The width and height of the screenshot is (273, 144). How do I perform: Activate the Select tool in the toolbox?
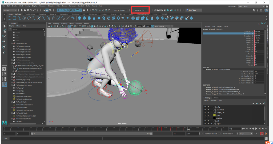point(5,26)
